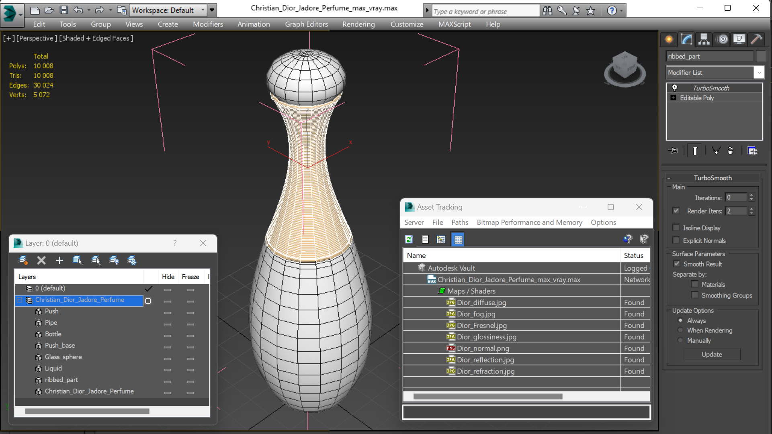772x434 pixels.
Task: Switch Asset Tracking to table view
Action: pyautogui.click(x=458, y=240)
